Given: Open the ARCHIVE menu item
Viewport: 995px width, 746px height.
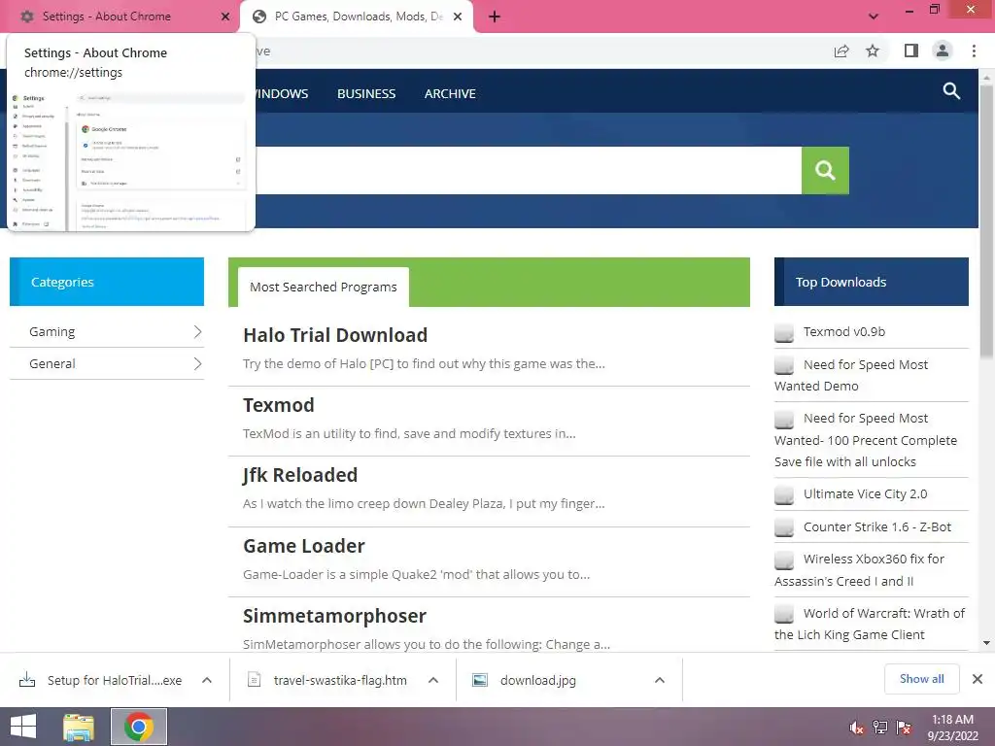Looking at the screenshot, I should (450, 94).
